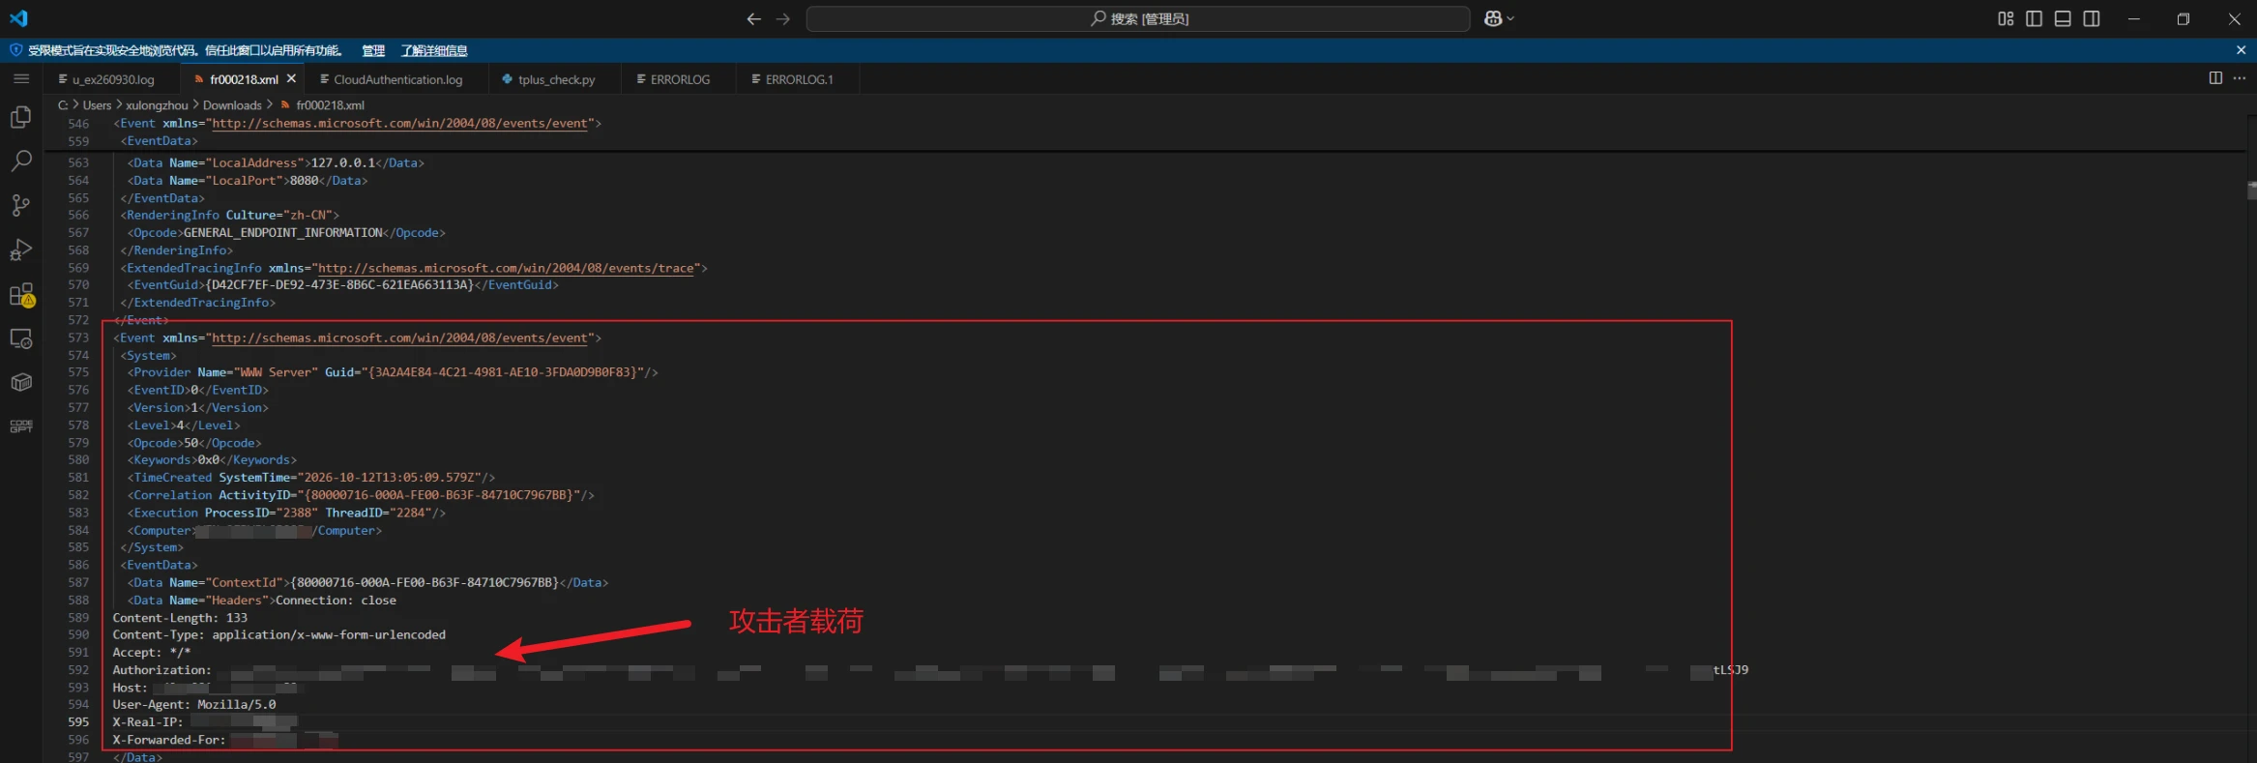This screenshot has width=2257, height=763.
Task: Click the Execution ProcessID 2388 line
Action: [x=286, y=513]
